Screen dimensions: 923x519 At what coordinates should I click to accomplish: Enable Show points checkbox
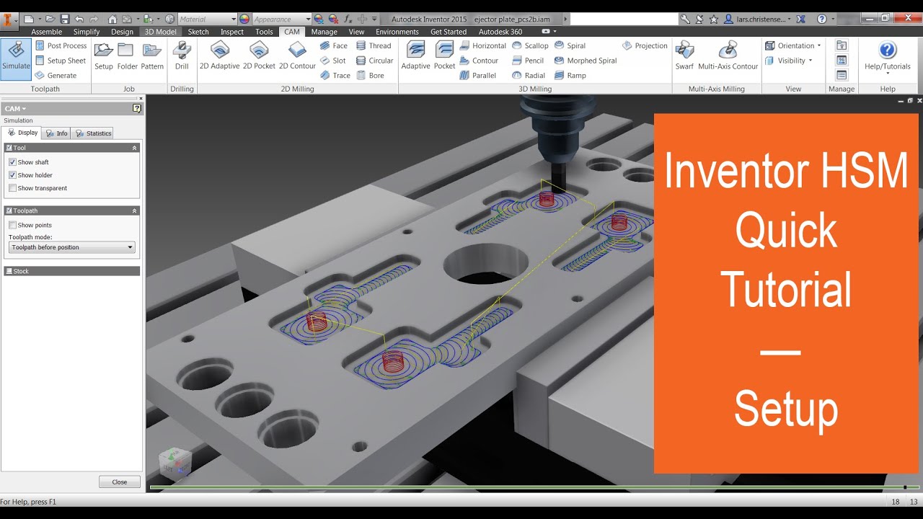click(12, 225)
